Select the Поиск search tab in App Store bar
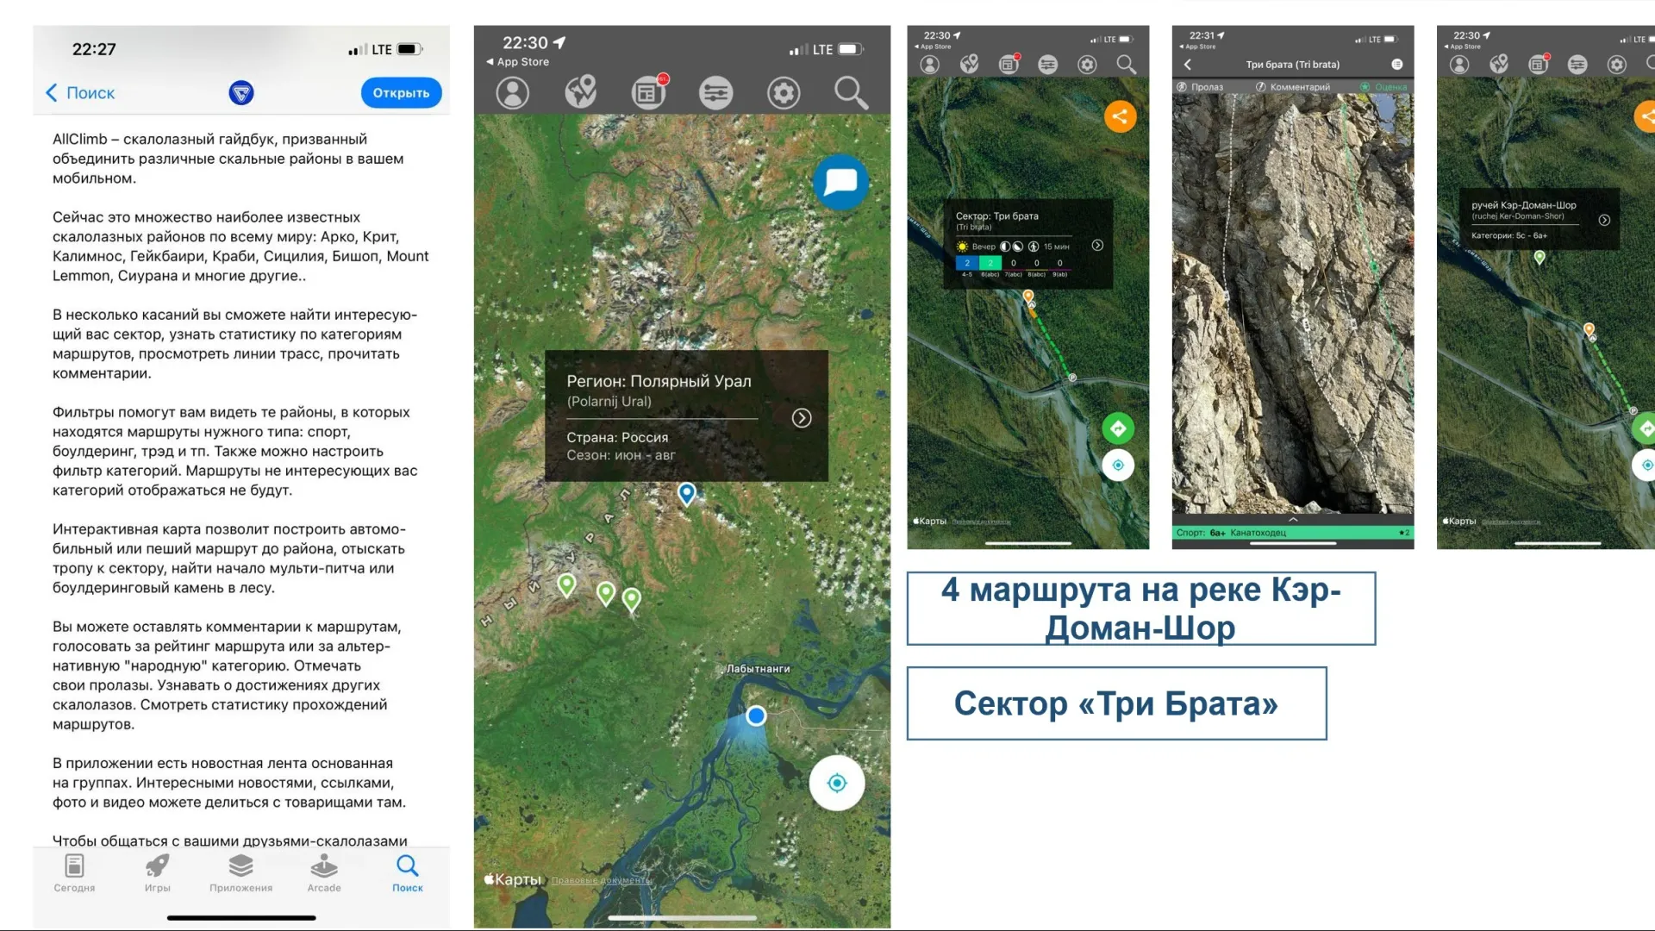The height and width of the screenshot is (931, 1655). click(x=408, y=872)
